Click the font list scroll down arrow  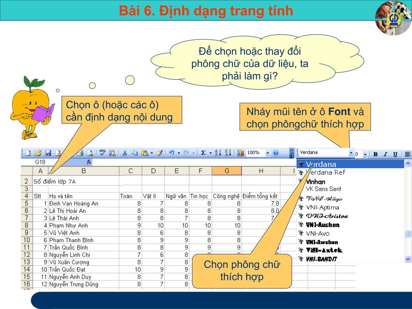408,259
